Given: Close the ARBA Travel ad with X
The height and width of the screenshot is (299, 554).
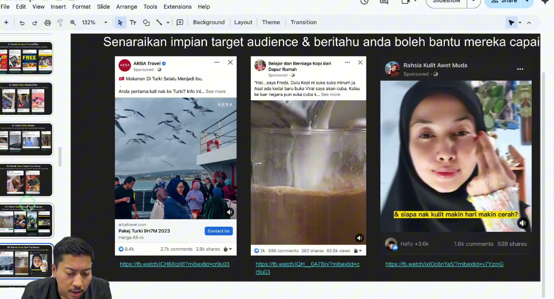Looking at the screenshot, I should (230, 63).
